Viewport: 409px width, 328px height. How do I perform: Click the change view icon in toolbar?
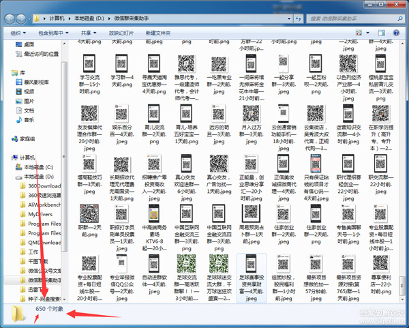click(x=359, y=33)
